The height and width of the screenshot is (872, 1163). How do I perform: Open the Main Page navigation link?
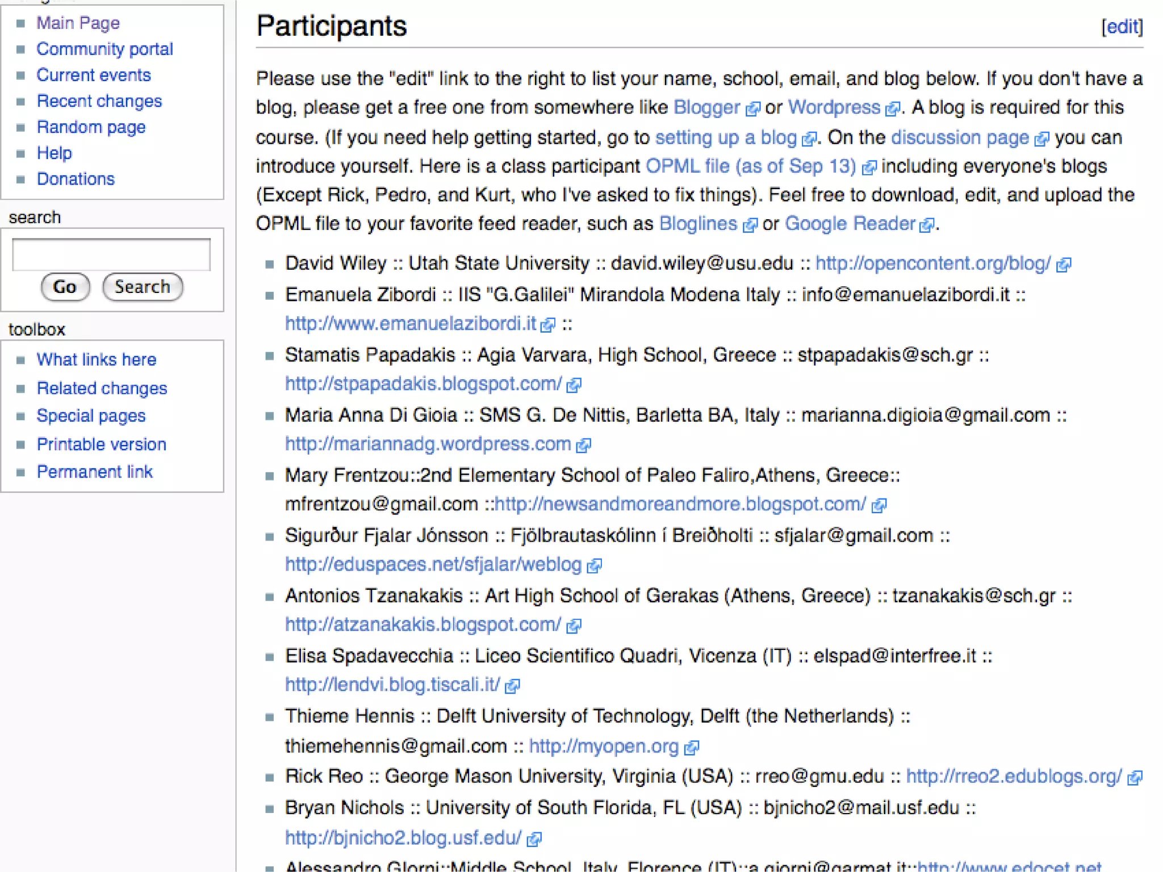pos(78,23)
